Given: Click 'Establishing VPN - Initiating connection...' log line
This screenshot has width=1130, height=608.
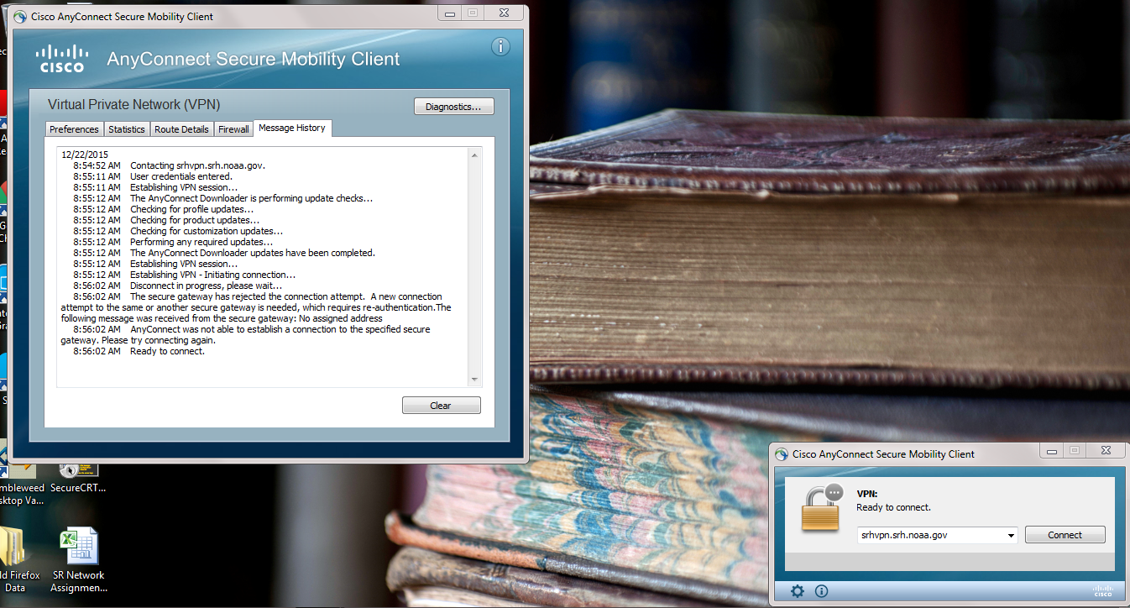Looking at the screenshot, I should (x=213, y=275).
